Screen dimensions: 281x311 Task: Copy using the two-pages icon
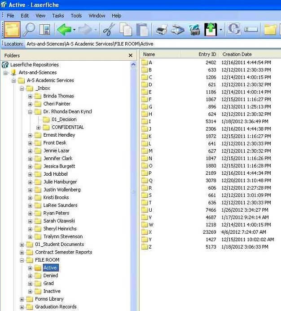126,30
